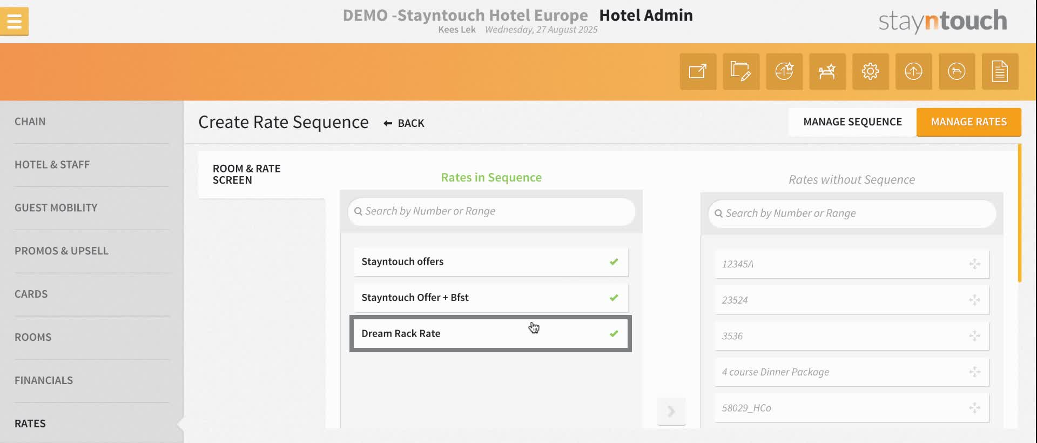Image resolution: width=1037 pixels, height=443 pixels.
Task: Click Rates without Sequence search field
Action: point(852,213)
